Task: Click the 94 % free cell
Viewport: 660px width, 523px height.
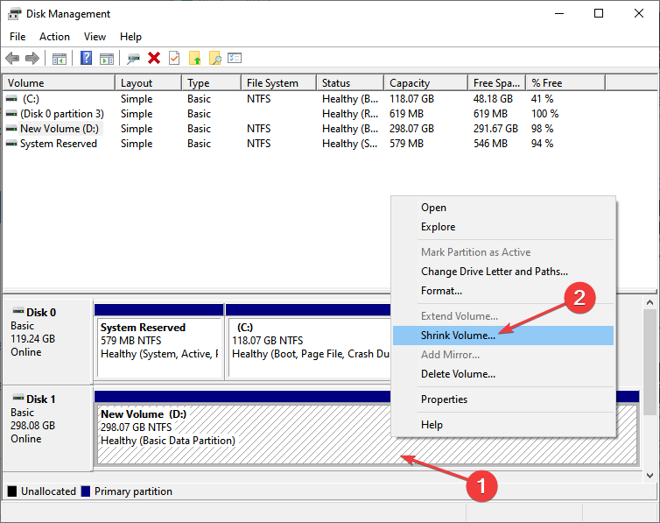Action: [542, 144]
